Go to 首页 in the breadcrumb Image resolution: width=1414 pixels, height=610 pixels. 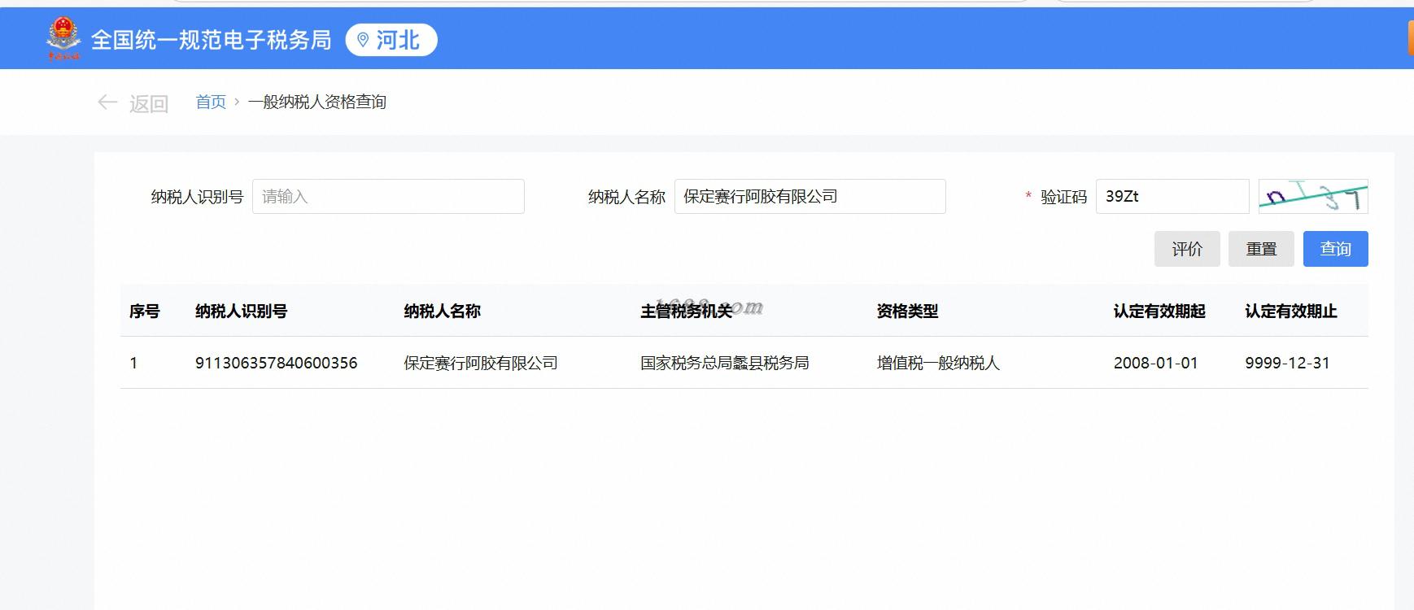tap(211, 102)
